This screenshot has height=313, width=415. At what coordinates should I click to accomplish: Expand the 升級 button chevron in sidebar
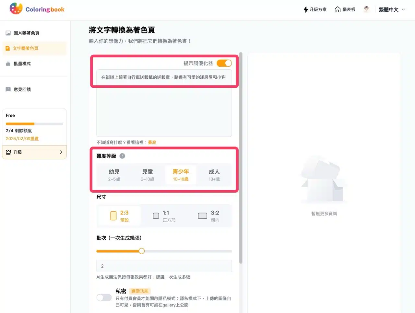pos(61,152)
